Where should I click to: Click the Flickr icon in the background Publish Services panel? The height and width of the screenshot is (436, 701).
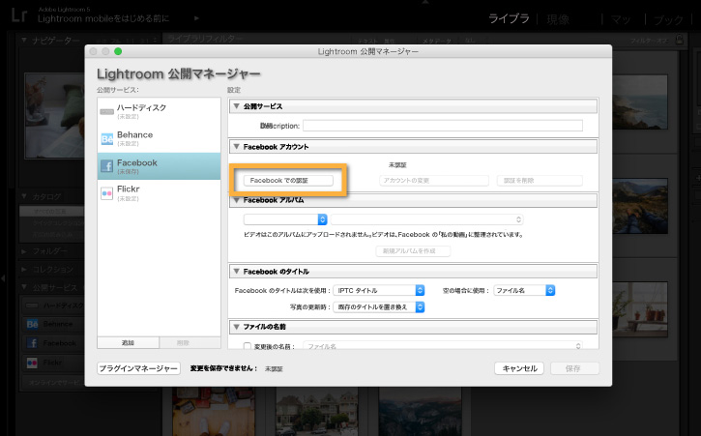tap(32, 363)
